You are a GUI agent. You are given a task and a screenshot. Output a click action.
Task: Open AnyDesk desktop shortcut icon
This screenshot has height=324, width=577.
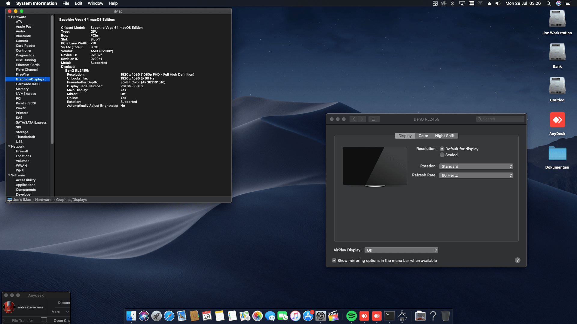[557, 120]
